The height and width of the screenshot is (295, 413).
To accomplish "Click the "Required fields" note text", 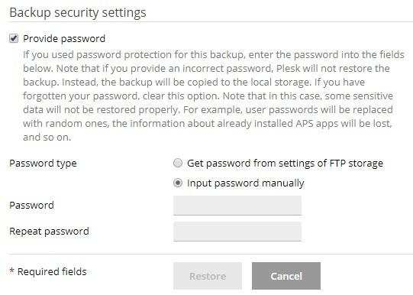I will point(52,271).
